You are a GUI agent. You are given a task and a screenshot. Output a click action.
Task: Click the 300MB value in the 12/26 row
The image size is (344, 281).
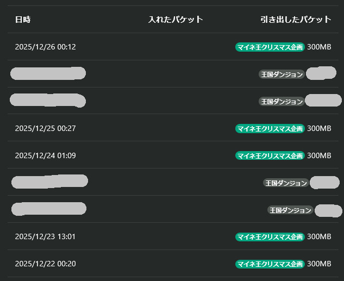319,47
